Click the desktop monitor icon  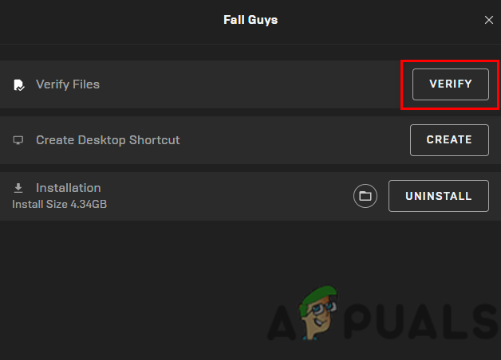click(18, 140)
